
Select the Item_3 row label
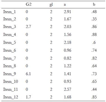10,27
